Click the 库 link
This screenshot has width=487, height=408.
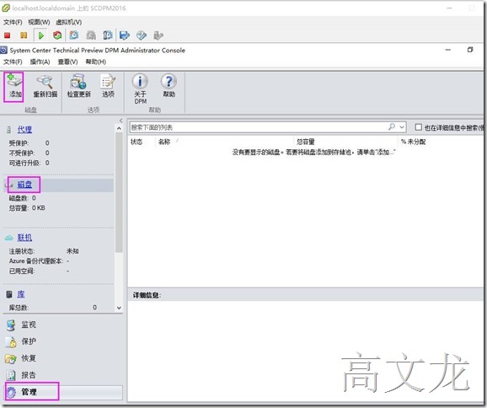click(21, 294)
